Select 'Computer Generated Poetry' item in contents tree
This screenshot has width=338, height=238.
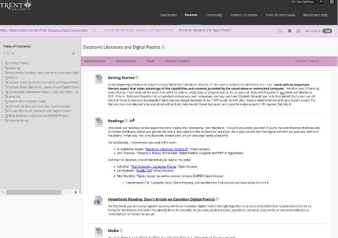point(44,92)
